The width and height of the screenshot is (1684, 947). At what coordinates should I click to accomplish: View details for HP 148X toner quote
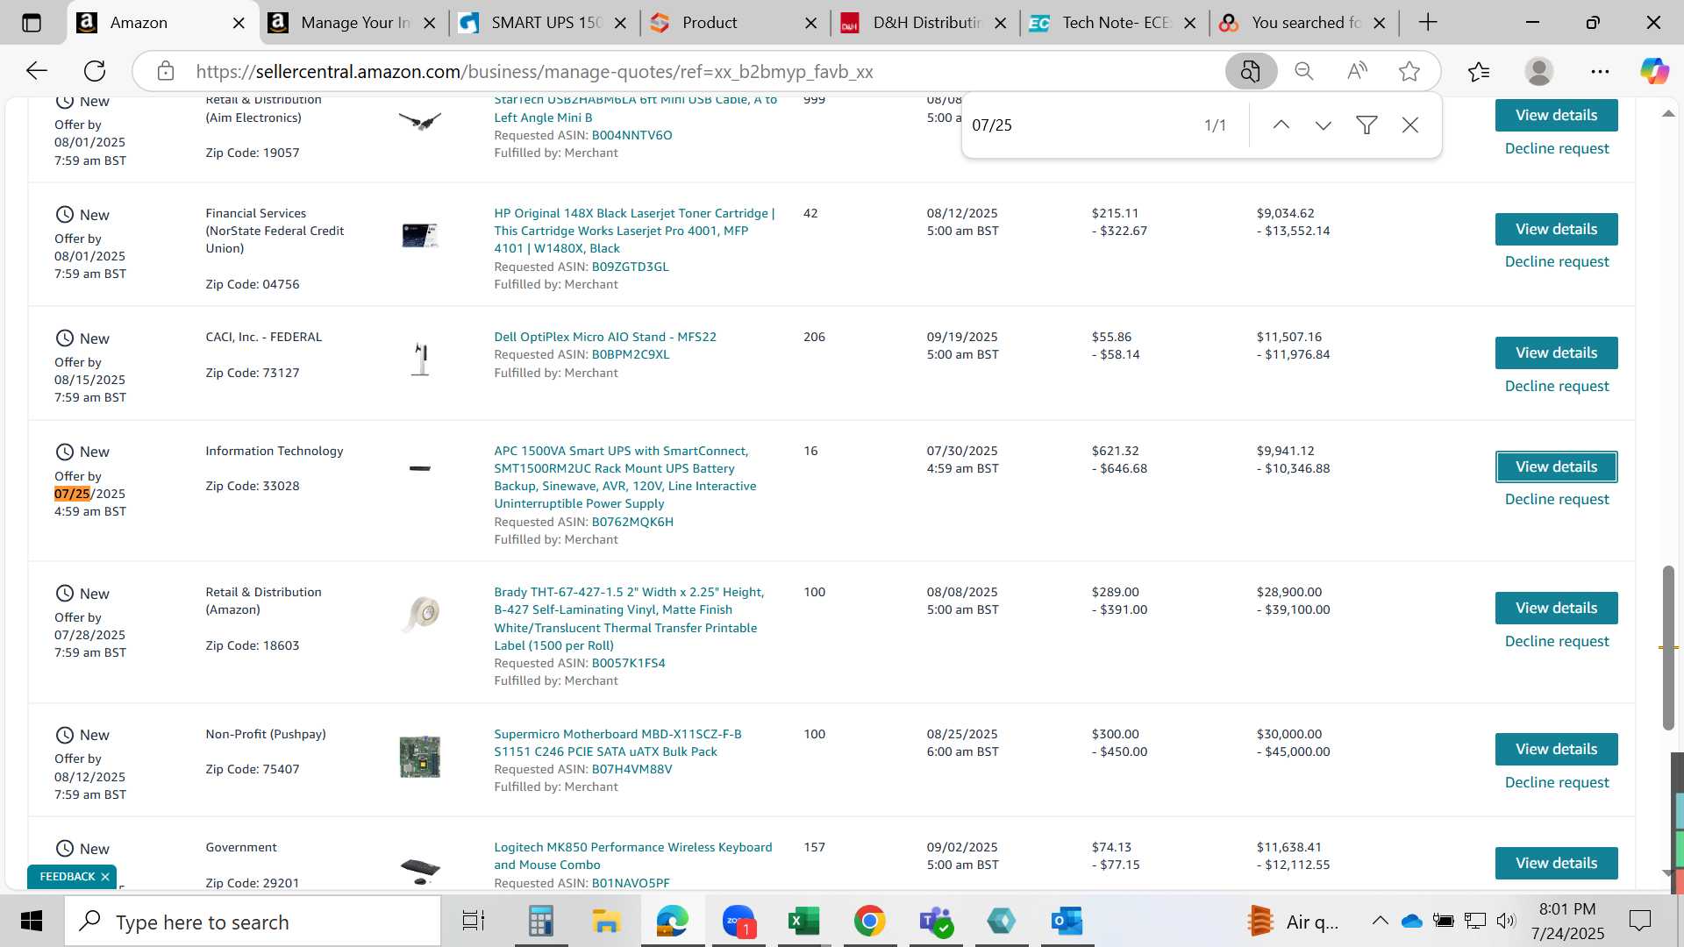click(x=1556, y=229)
